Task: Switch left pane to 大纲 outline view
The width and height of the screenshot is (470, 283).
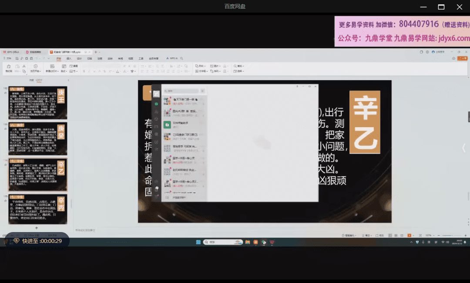Action: pyautogui.click(x=31, y=80)
